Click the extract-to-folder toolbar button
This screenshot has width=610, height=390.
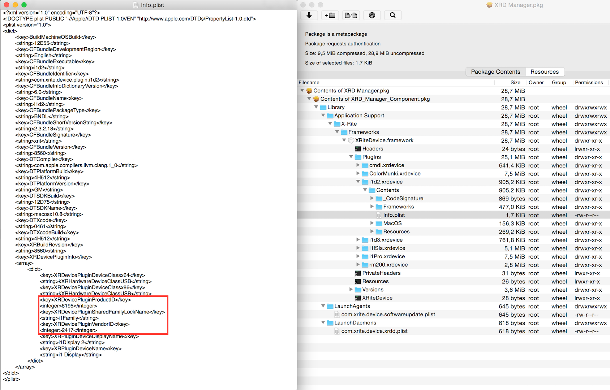pos(330,15)
